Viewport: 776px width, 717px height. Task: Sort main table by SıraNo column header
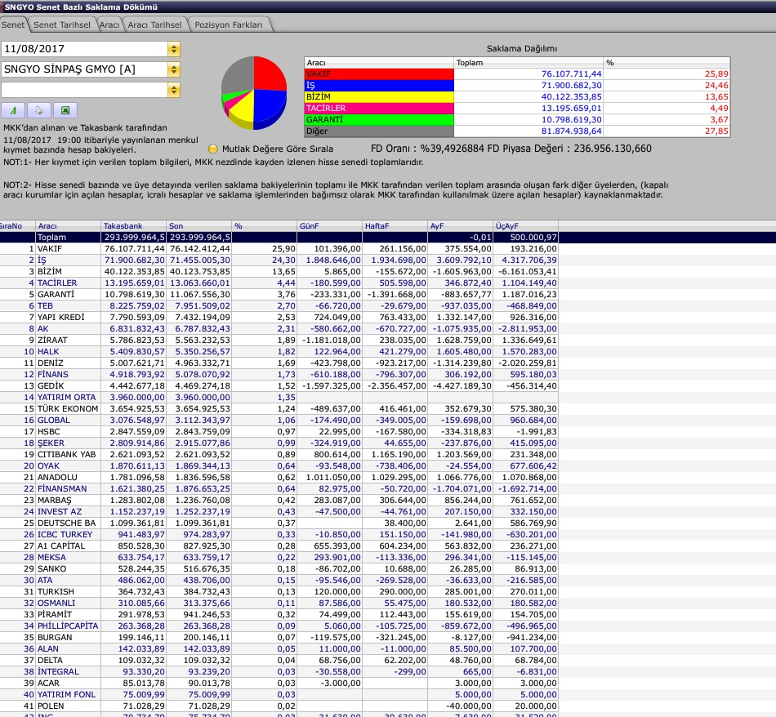[x=17, y=226]
